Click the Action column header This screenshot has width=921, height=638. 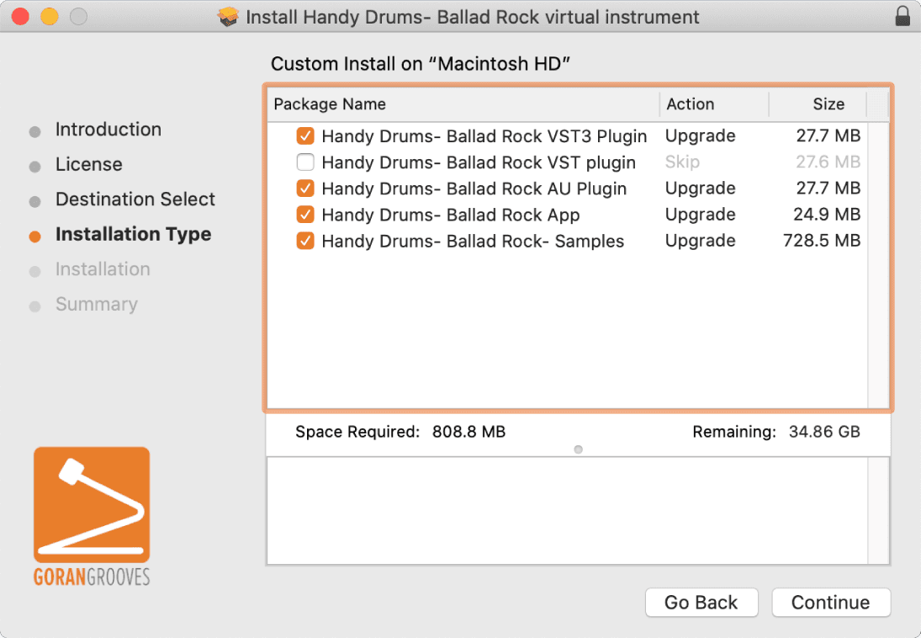pos(713,104)
